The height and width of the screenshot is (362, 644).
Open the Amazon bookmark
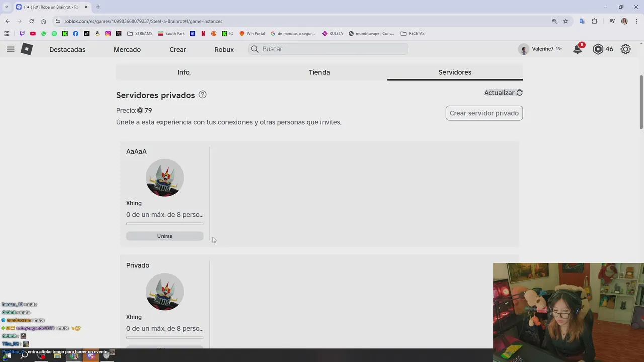(97, 34)
